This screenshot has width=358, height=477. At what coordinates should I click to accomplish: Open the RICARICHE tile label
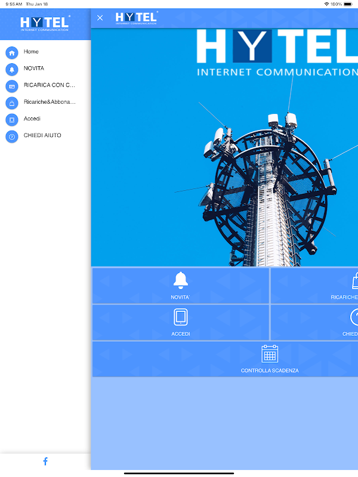tap(344, 297)
